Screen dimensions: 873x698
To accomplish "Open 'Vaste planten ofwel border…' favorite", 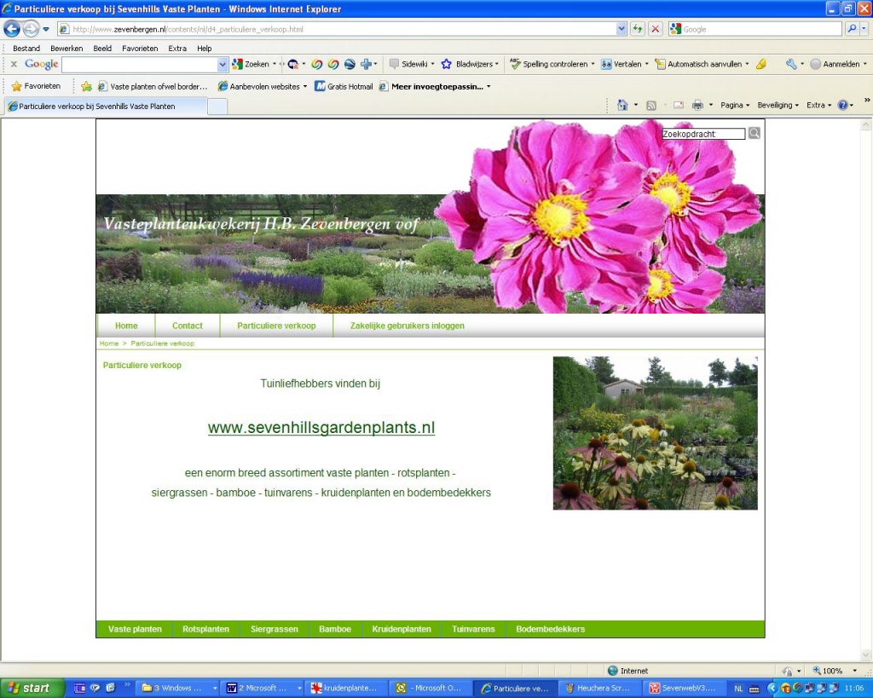I will pos(153,86).
